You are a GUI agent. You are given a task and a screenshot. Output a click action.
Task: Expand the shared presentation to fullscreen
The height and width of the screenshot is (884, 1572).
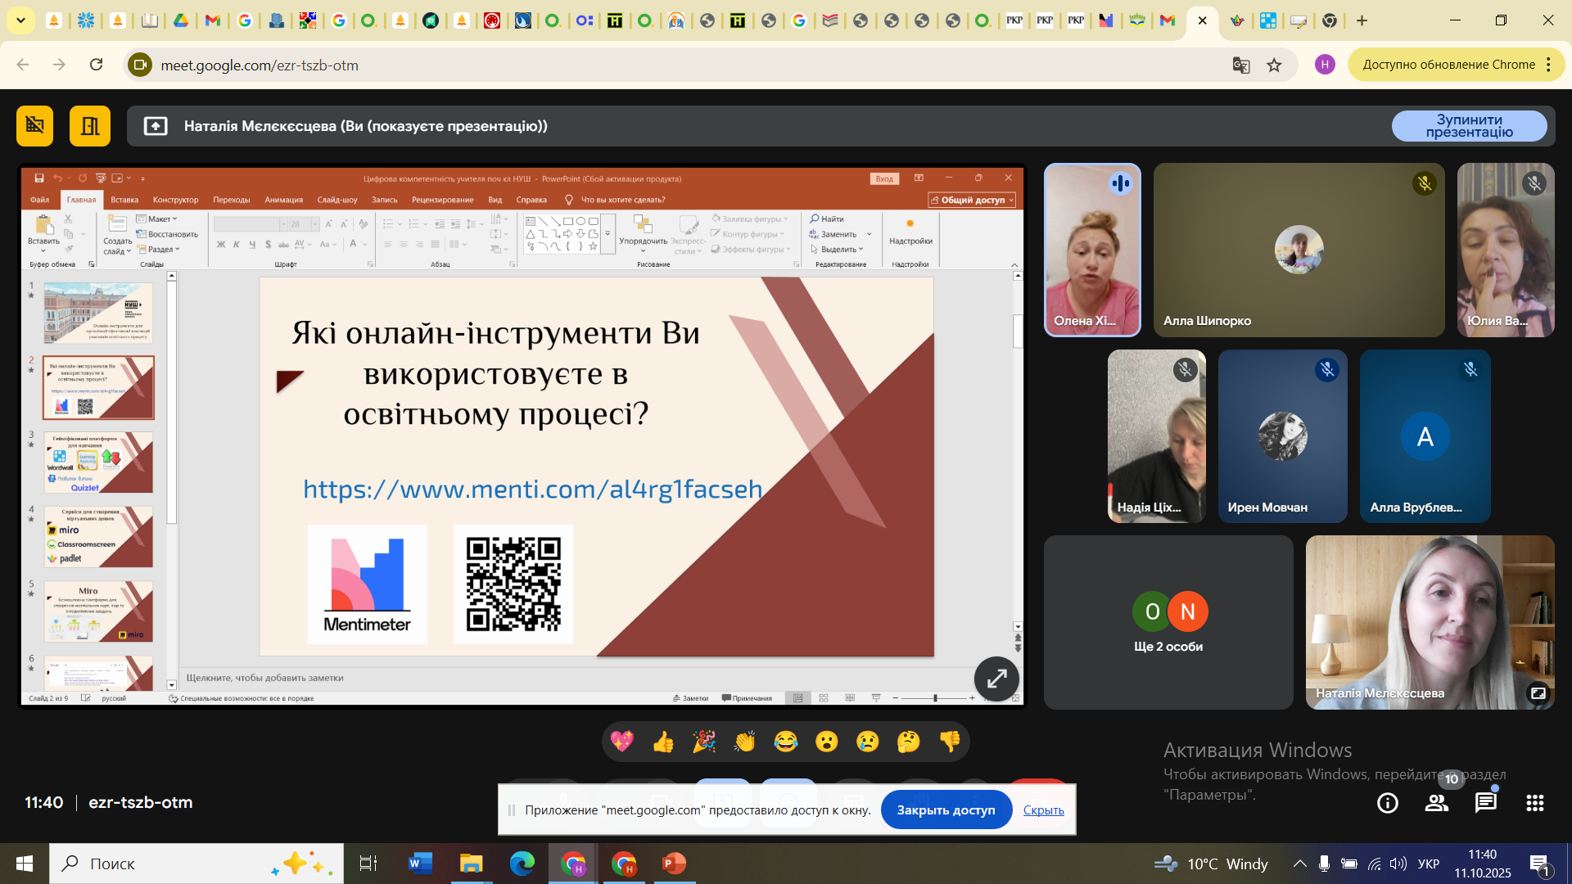(996, 679)
